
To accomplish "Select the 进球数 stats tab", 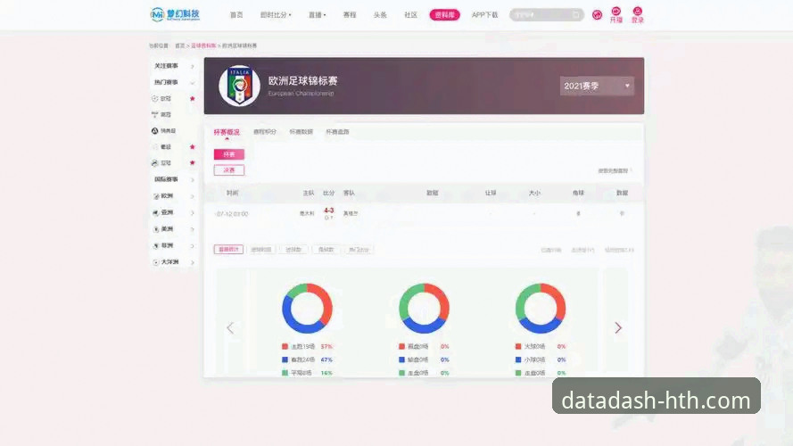I will pyautogui.click(x=293, y=249).
